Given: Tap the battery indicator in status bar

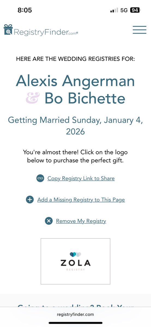Looking at the screenshot, I should [x=135, y=10].
